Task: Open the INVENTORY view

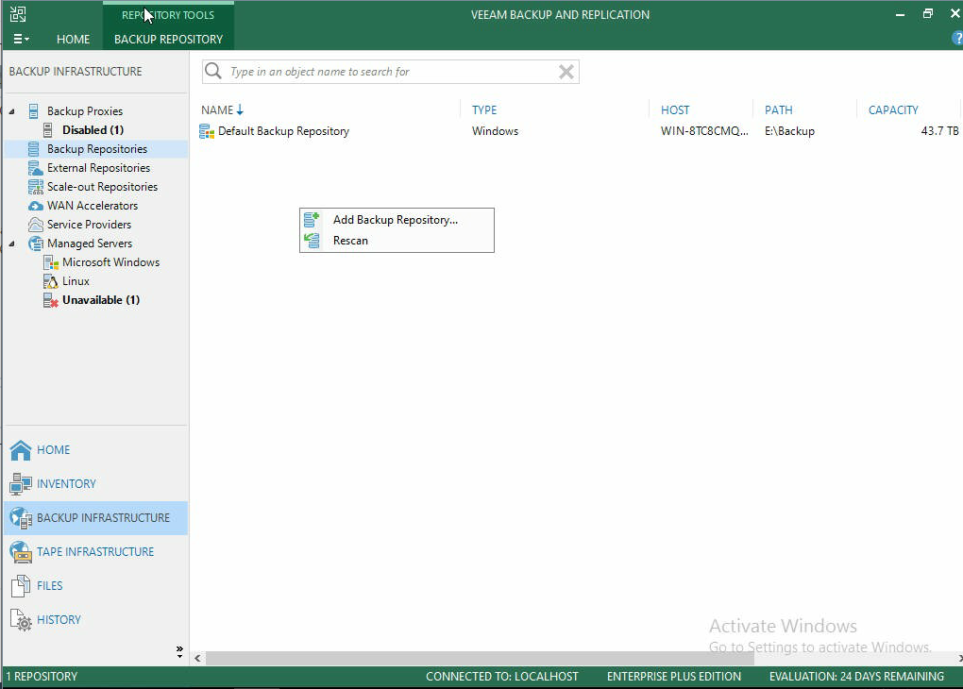Action: [x=95, y=484]
